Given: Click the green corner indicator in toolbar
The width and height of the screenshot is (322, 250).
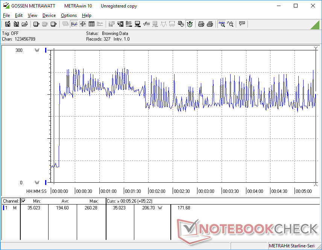Looking at the screenshot, I should [316, 25].
